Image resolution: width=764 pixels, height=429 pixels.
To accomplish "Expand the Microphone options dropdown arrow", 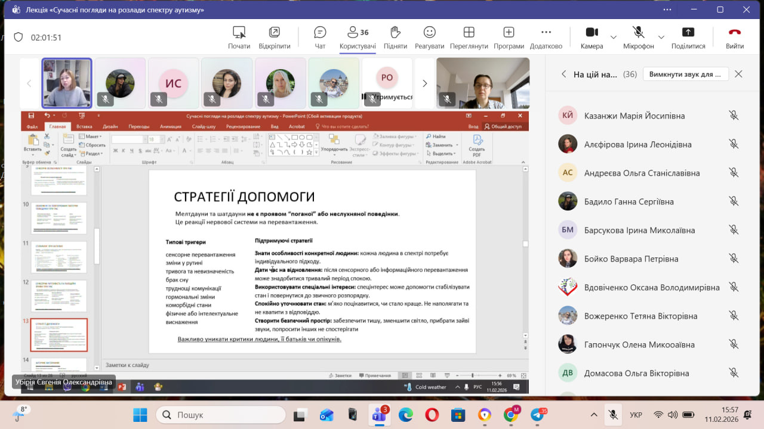I will click(x=661, y=38).
